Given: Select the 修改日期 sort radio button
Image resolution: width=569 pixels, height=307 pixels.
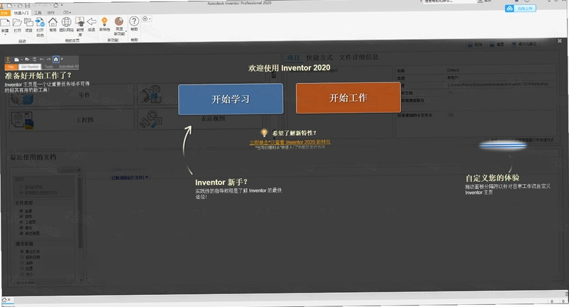Looking at the screenshot, I should pyautogui.click(x=22, y=257).
